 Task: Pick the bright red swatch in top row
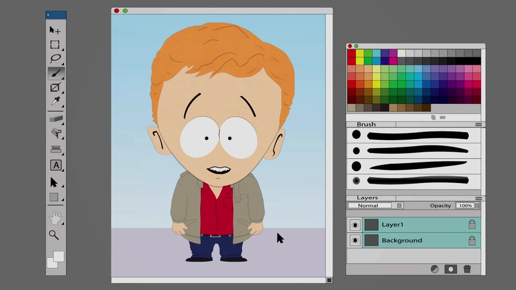point(352,53)
